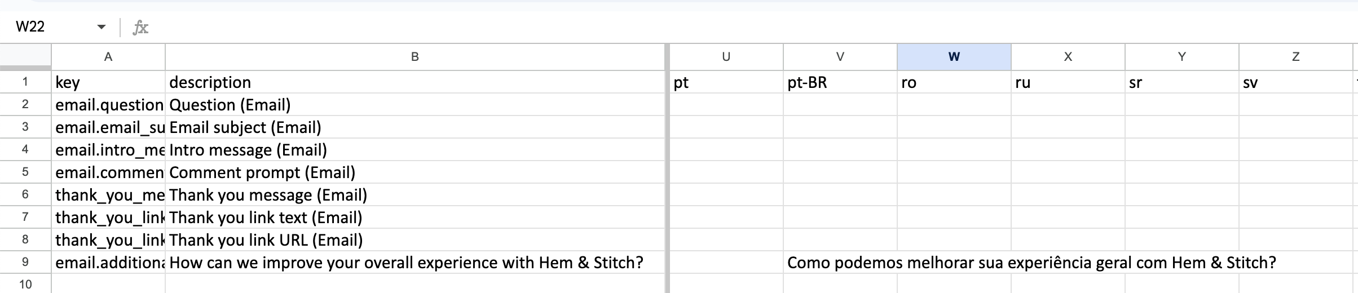1358x293 pixels.
Task: Click the 'Intro message (Email)' cell
Action: pos(415,150)
